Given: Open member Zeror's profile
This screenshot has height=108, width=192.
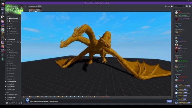Looking at the screenshot, I should click(180, 32).
